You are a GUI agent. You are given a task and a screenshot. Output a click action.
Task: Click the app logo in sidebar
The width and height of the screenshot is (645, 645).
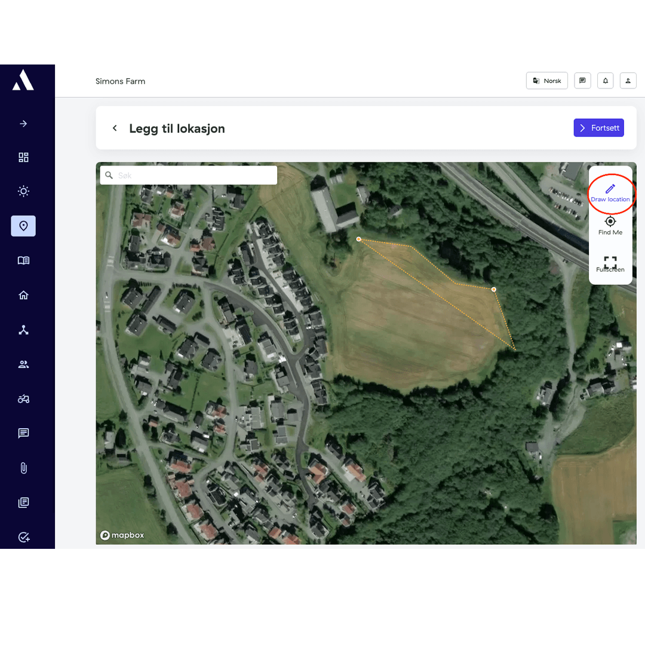tap(23, 80)
